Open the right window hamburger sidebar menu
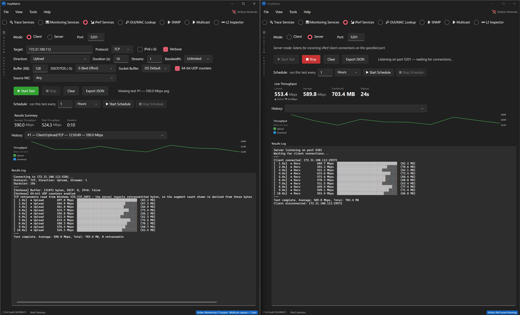The width and height of the screenshot is (520, 315). point(264,33)
